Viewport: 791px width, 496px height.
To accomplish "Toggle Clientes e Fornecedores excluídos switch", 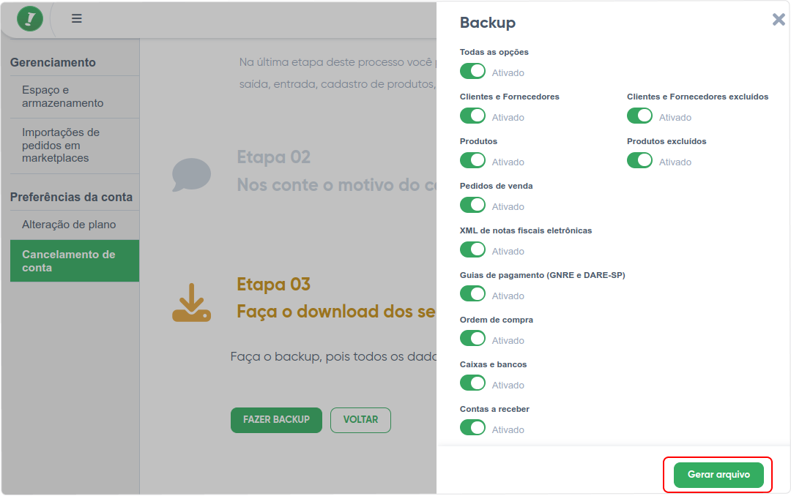I will click(639, 116).
